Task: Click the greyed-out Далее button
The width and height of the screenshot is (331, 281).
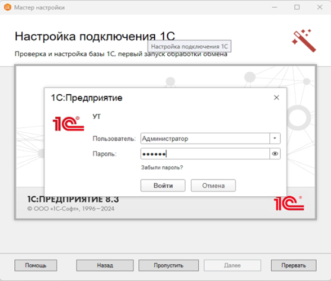Action: [x=232, y=265]
